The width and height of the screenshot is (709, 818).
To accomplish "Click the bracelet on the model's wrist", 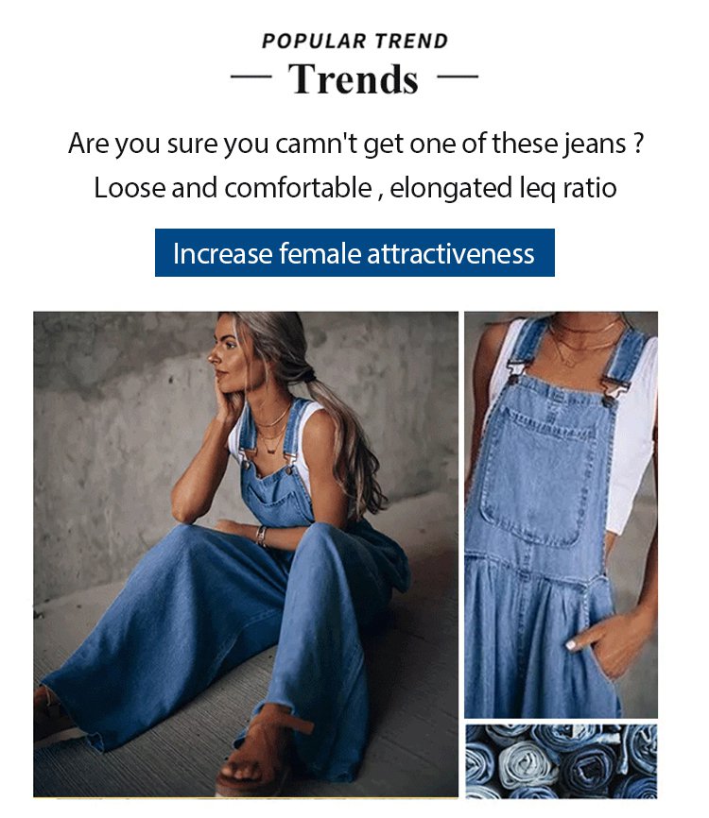I will tap(261, 537).
